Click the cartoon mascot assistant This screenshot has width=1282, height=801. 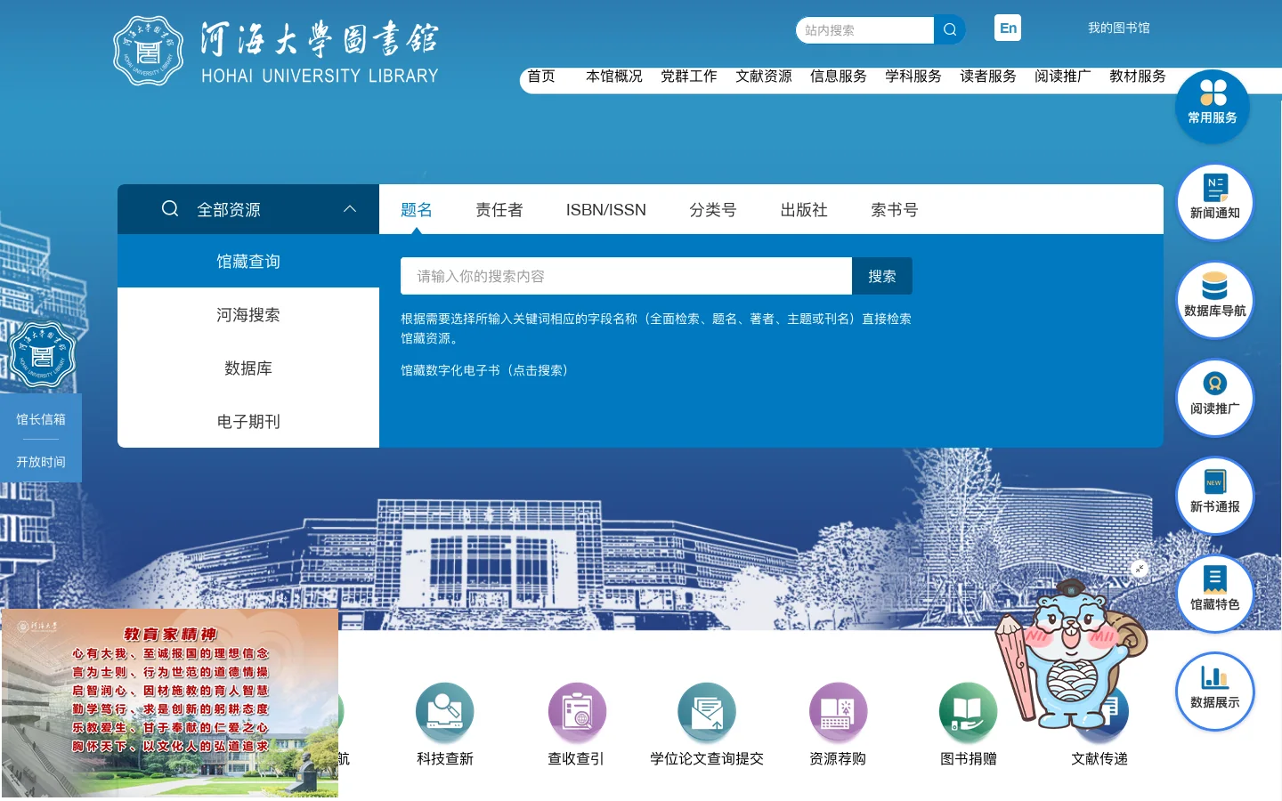1071,654
